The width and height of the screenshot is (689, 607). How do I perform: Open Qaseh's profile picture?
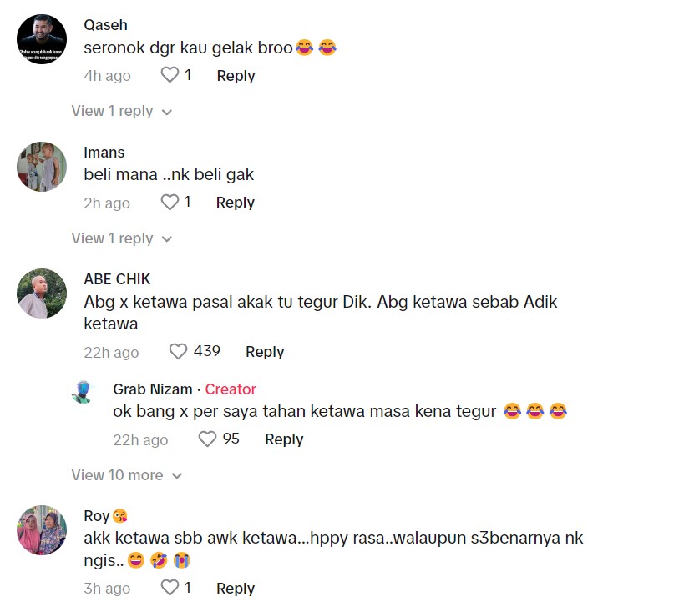pos(42,39)
